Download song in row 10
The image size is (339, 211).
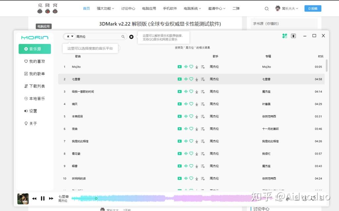coord(197,179)
